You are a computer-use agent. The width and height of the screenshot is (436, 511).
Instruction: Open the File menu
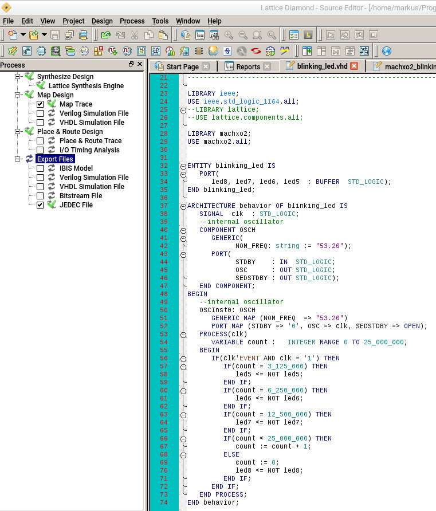[x=8, y=21]
